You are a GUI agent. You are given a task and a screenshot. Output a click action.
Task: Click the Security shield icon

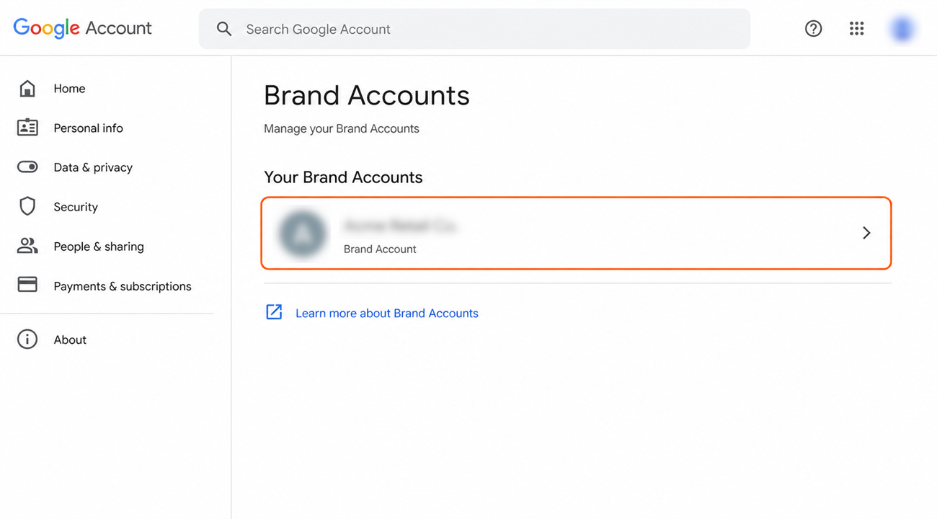coord(27,207)
